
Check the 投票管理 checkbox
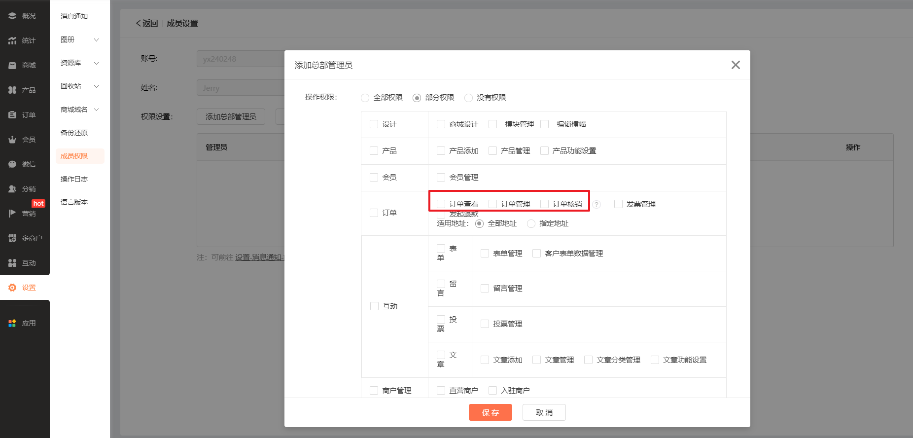point(485,324)
